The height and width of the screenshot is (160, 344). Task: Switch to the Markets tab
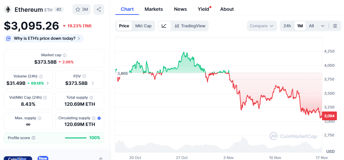pos(154,9)
